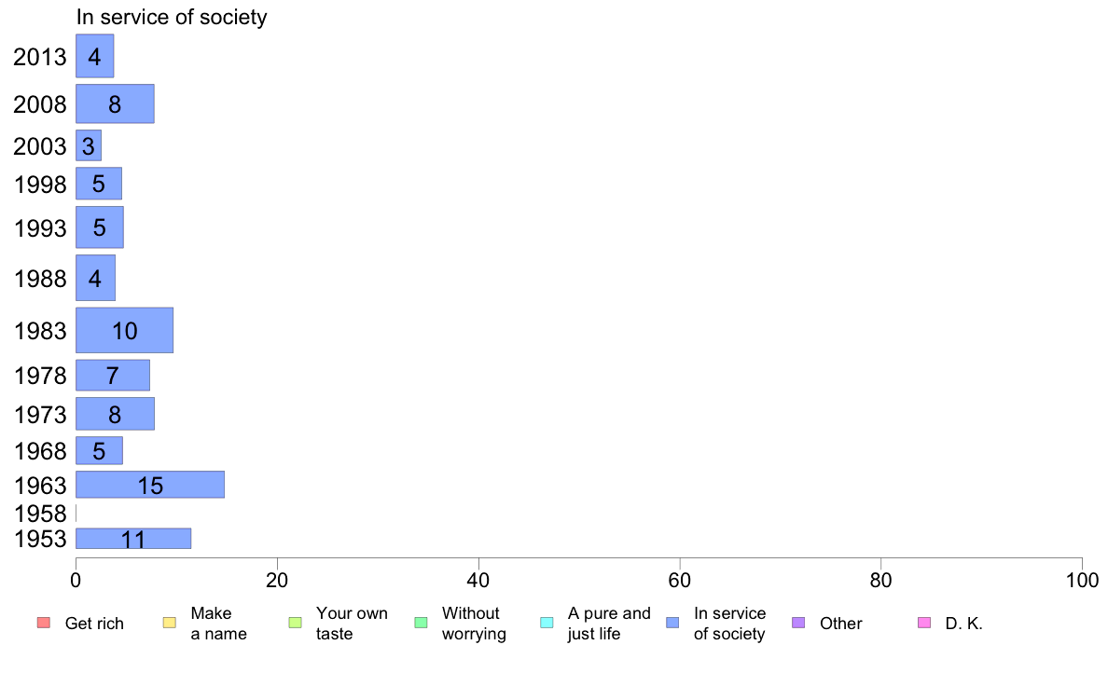The width and height of the screenshot is (1108, 686).
Task: Click the 1988 bar showing 4
Action: coord(95,278)
